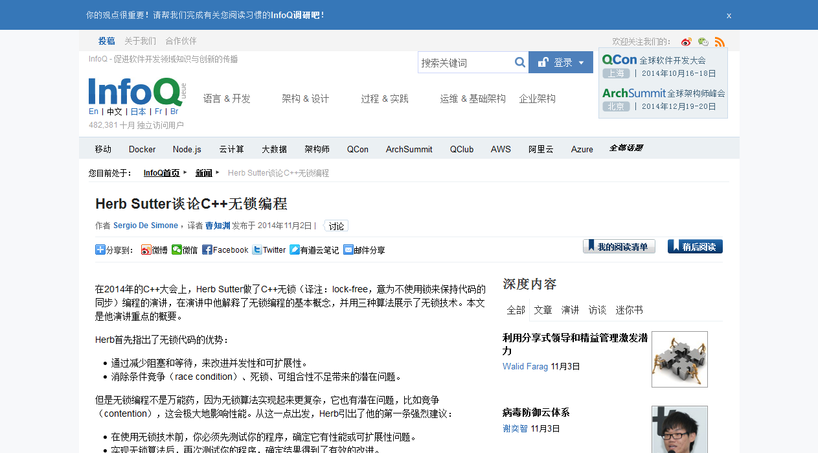Open the 大数据 topic
818x453 pixels.
pos(274,149)
